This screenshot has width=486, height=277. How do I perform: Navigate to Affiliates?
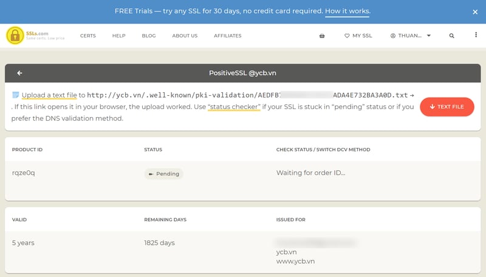tap(227, 36)
